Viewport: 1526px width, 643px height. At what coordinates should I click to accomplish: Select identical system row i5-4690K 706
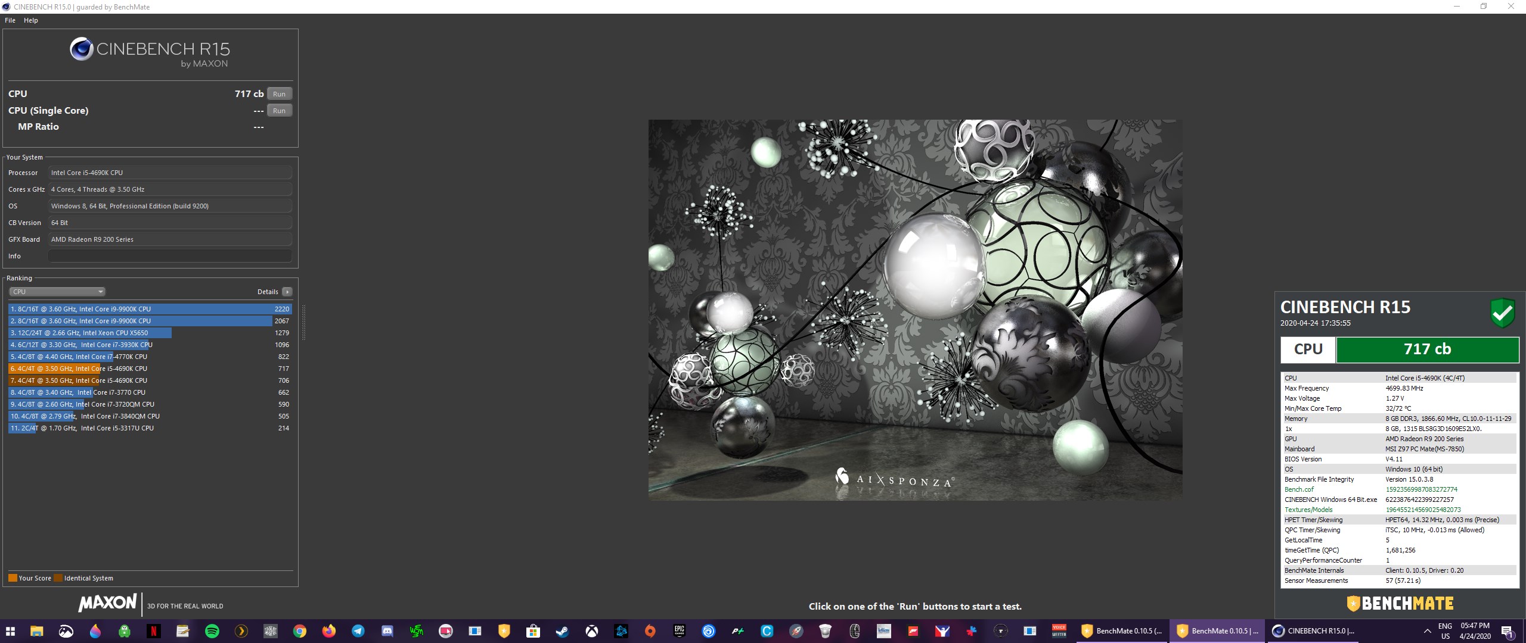point(150,380)
